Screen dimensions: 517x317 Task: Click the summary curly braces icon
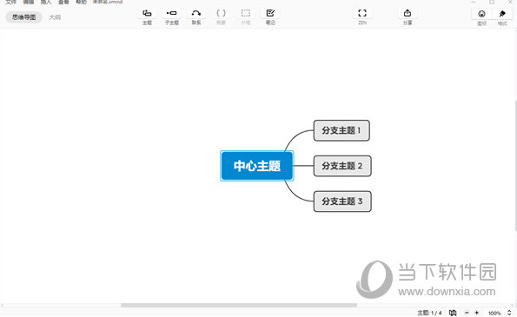[221, 14]
